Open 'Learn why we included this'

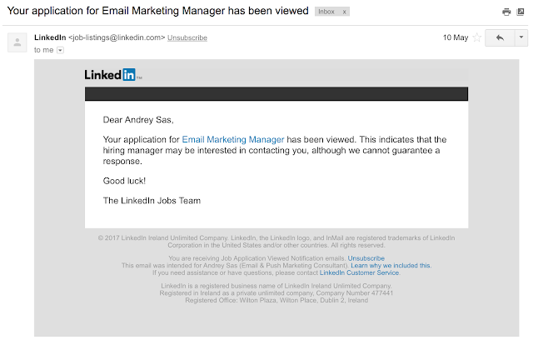tap(391, 265)
